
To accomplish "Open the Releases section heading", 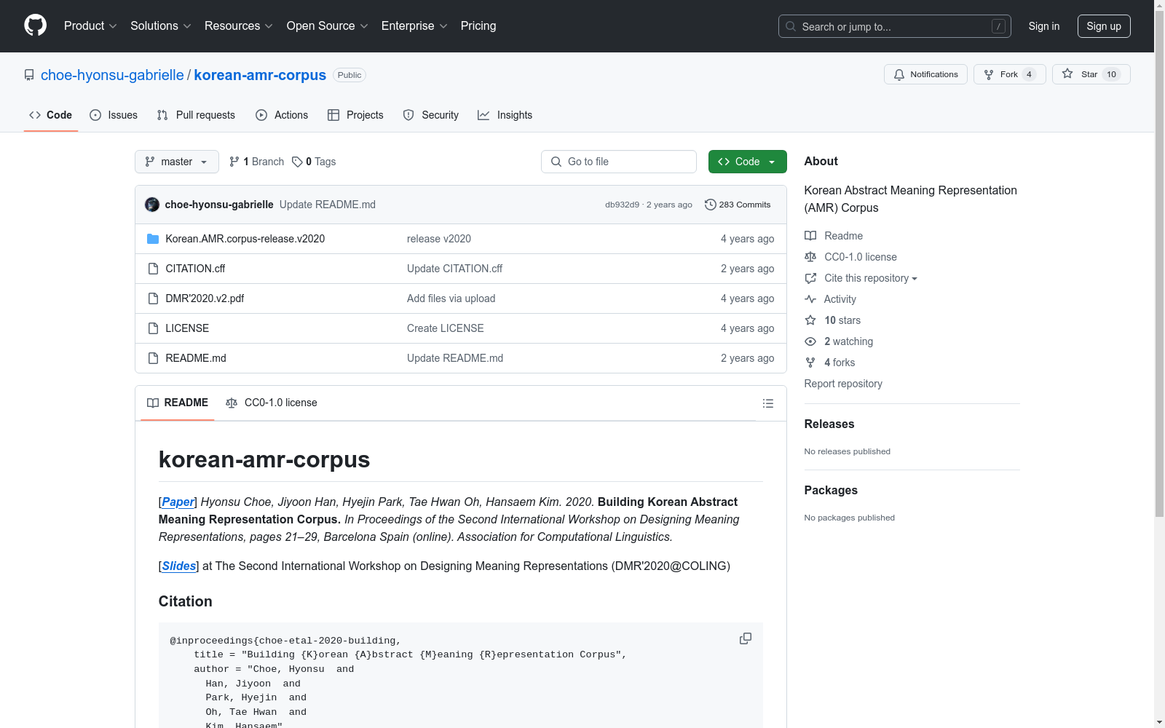I will click(829, 424).
